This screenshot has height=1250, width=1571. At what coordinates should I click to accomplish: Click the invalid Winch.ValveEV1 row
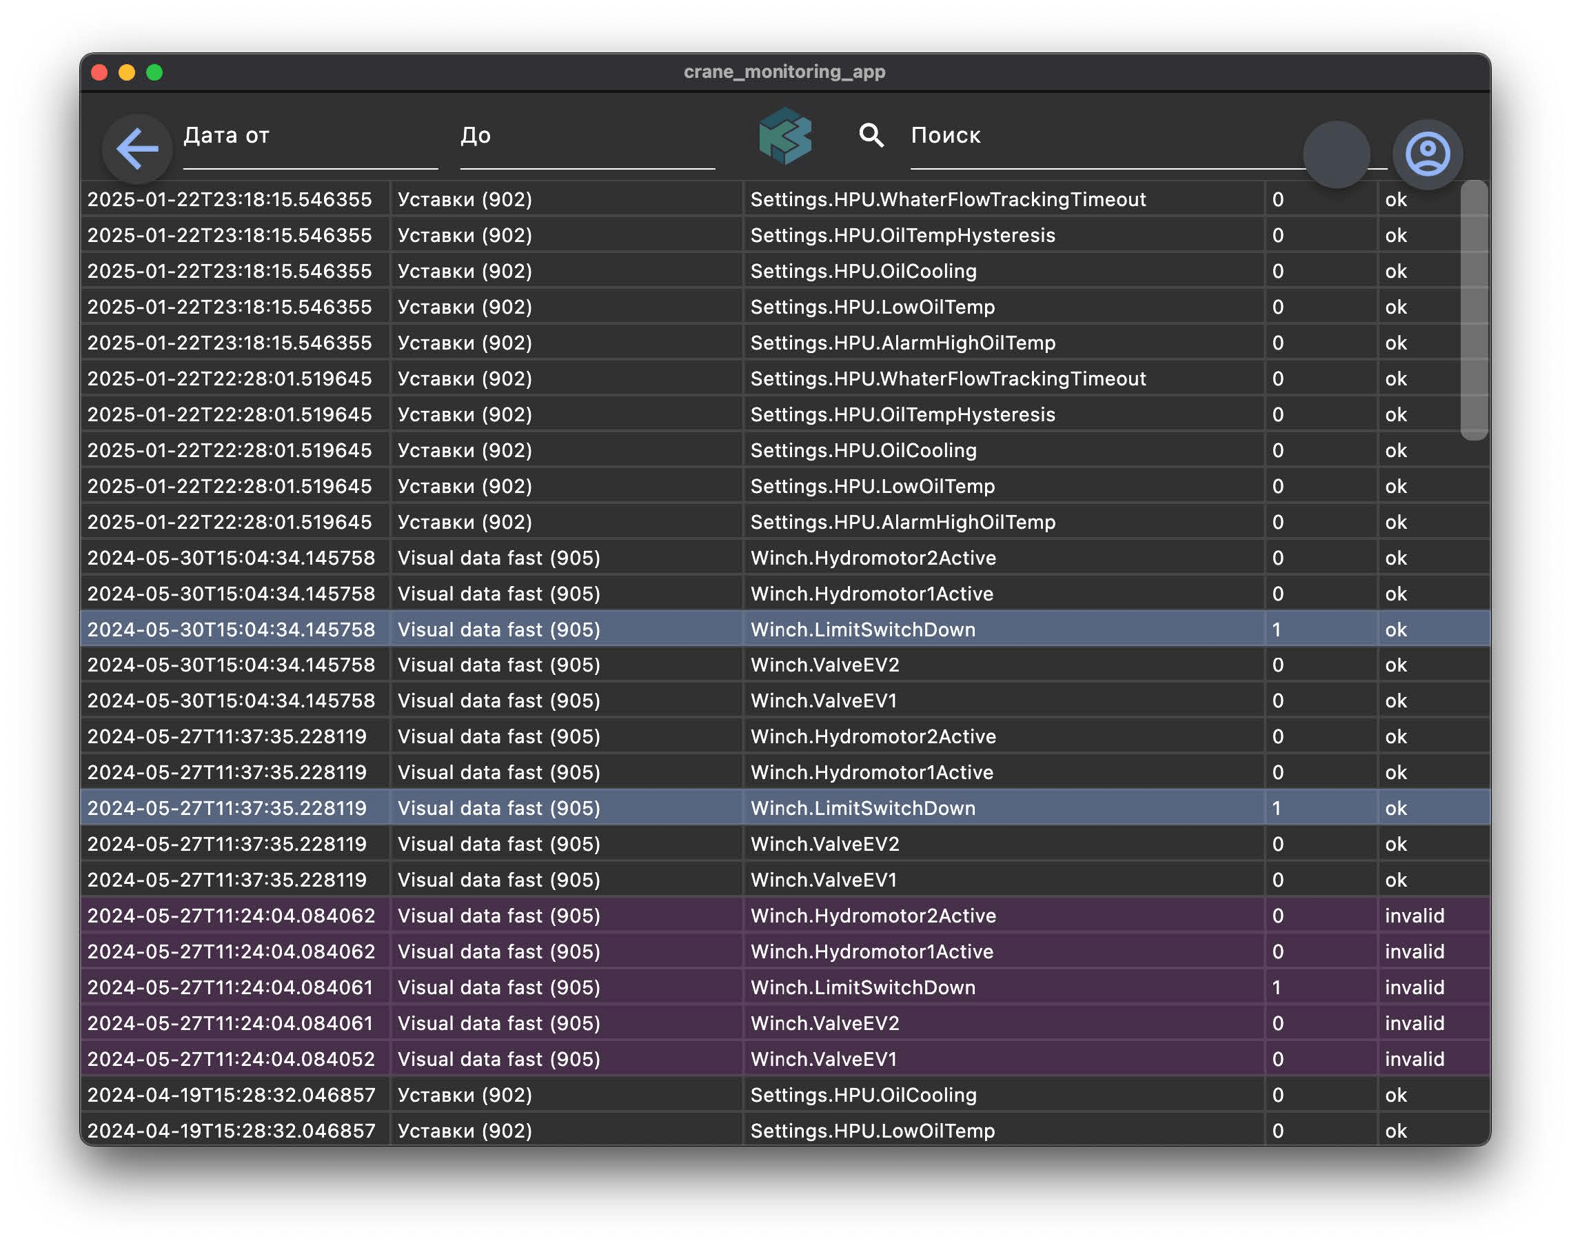[786, 1058]
